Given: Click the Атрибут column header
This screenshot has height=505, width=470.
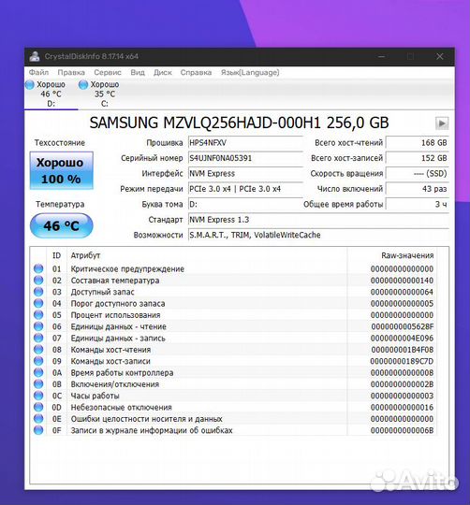Looking at the screenshot, I should point(207,255).
